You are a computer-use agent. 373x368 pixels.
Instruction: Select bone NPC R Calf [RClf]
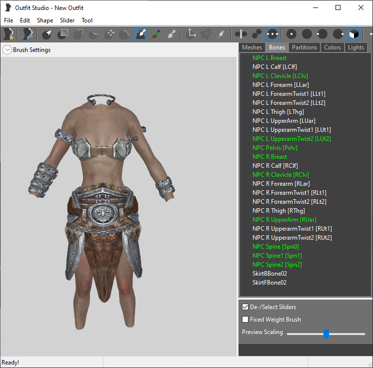[x=275, y=166]
